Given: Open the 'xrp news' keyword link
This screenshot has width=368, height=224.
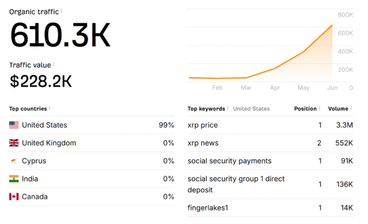Looking at the screenshot, I should click(x=203, y=143).
